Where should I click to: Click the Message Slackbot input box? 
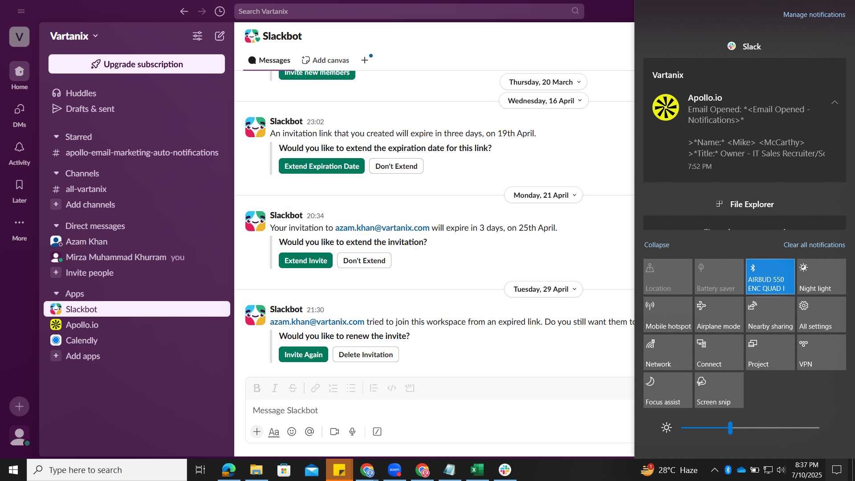(x=441, y=410)
